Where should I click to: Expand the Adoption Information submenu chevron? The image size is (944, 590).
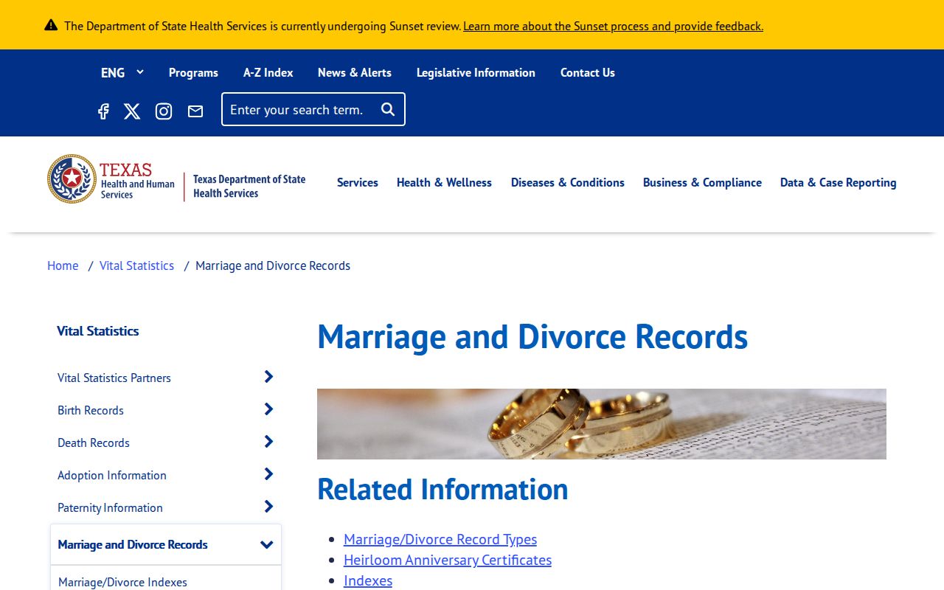268,474
